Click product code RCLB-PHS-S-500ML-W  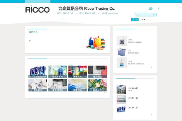[x=136, y=64]
